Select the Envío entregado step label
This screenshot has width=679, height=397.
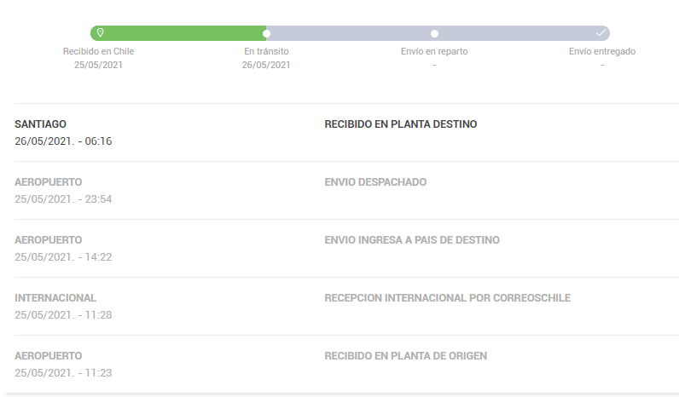coord(601,51)
